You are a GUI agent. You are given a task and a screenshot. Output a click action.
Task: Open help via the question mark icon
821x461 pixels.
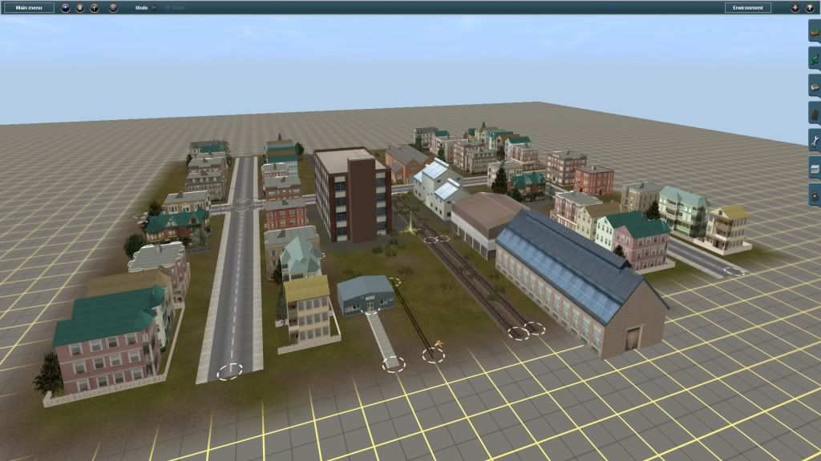click(809, 7)
